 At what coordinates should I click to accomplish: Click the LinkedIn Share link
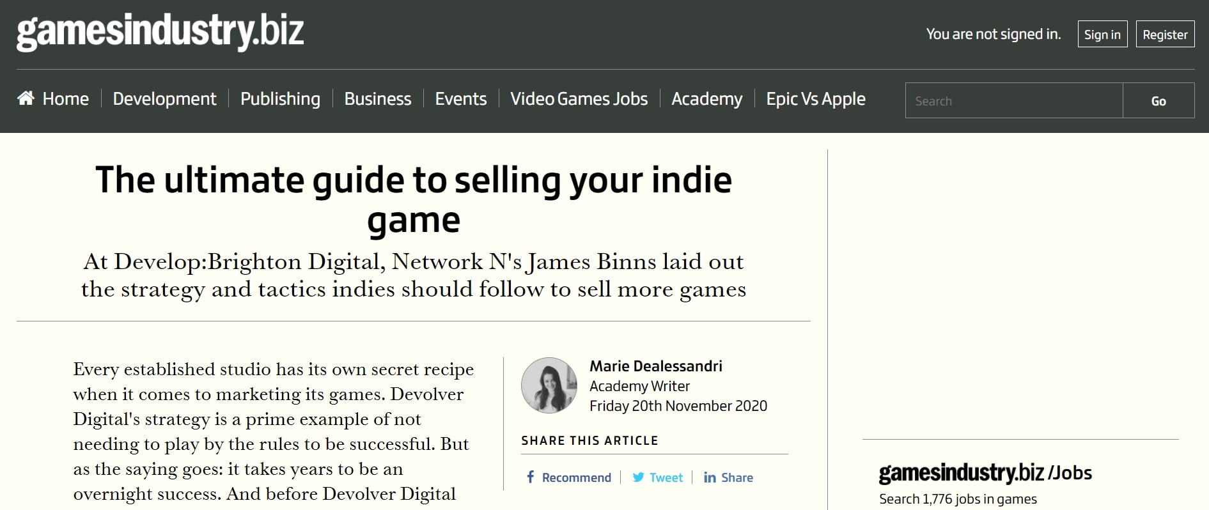pyautogui.click(x=737, y=477)
